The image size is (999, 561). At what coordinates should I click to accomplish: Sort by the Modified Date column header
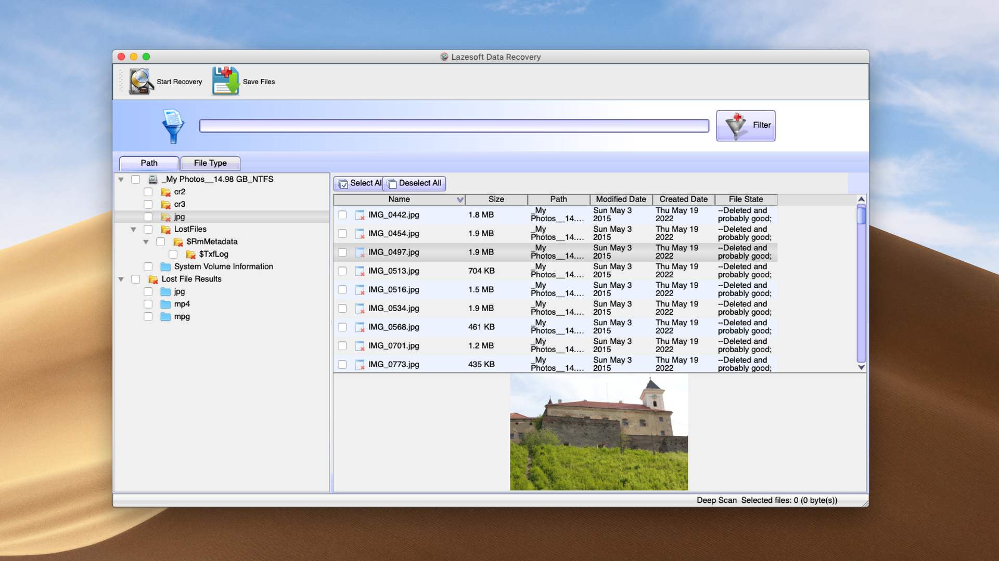pos(621,199)
